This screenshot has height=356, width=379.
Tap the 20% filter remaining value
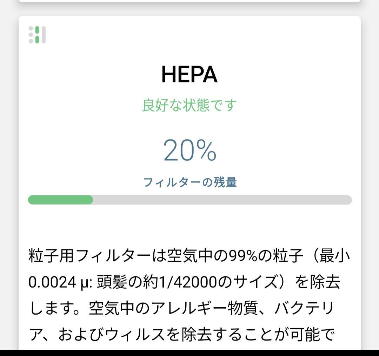tap(190, 150)
